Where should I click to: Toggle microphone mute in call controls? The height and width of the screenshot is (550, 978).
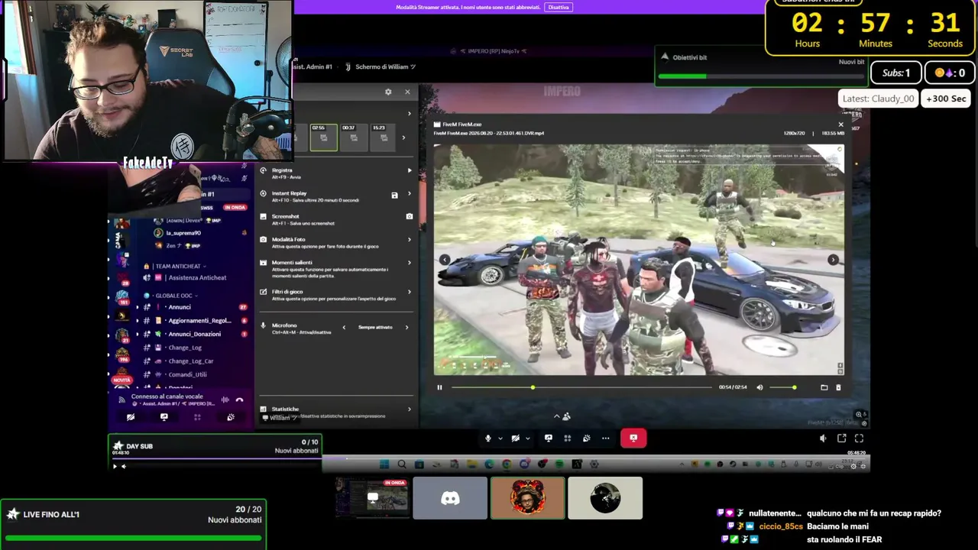click(x=488, y=438)
